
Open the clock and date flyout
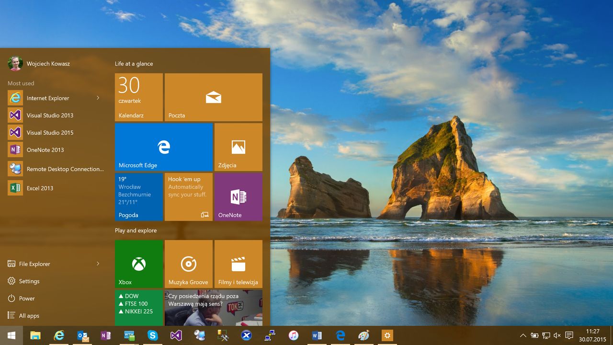click(x=592, y=335)
